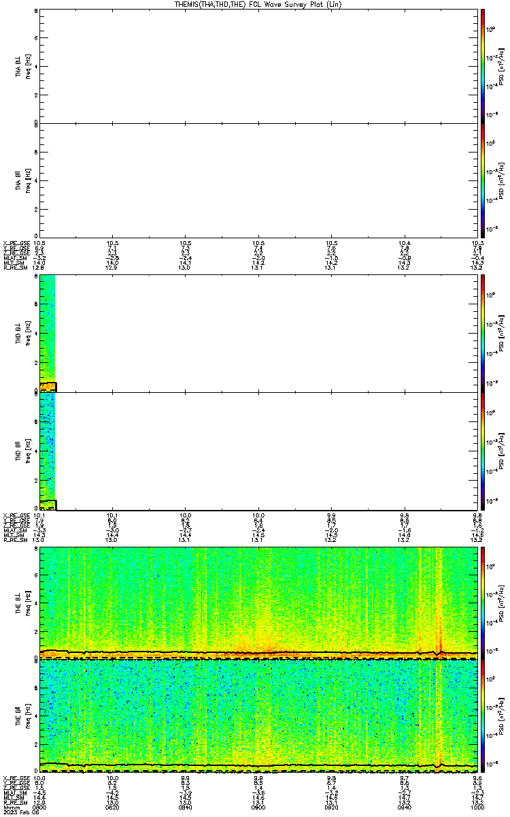The width and height of the screenshot is (510, 817).
Task: Click the THD B-parallel data strip near 0800
Action: pos(47,451)
